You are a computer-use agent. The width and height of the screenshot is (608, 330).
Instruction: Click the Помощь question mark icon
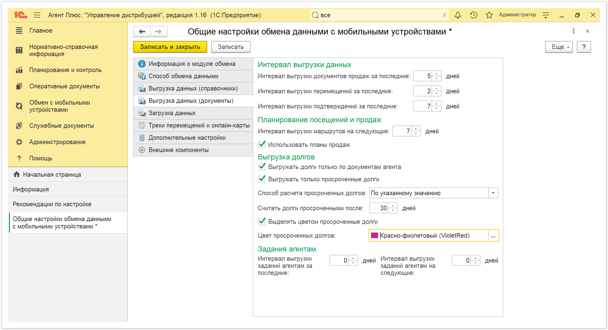(x=19, y=158)
